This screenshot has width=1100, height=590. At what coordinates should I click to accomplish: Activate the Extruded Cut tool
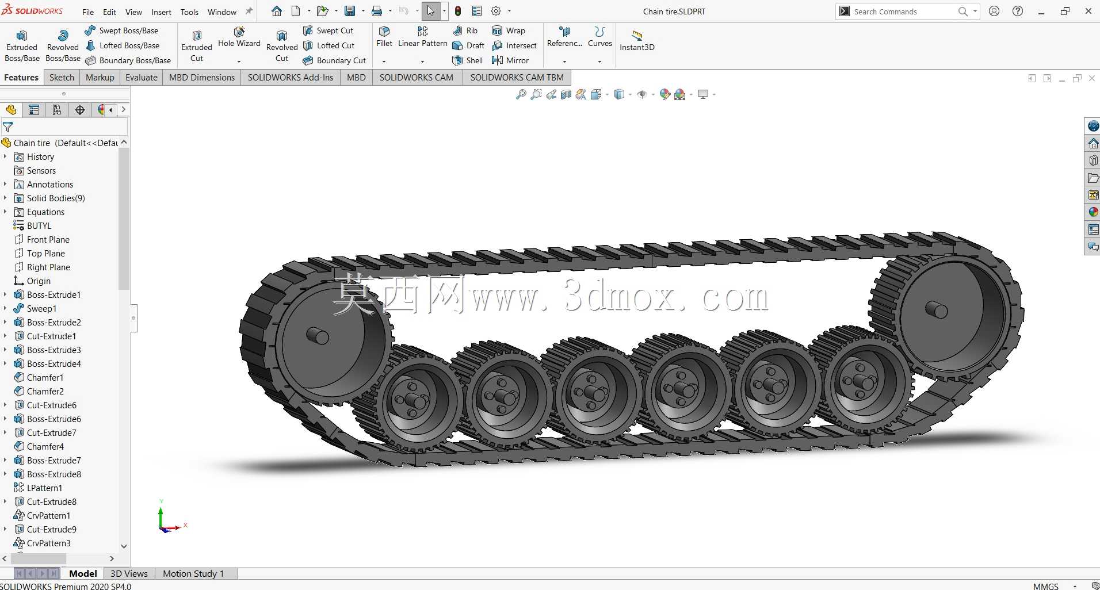(x=197, y=45)
